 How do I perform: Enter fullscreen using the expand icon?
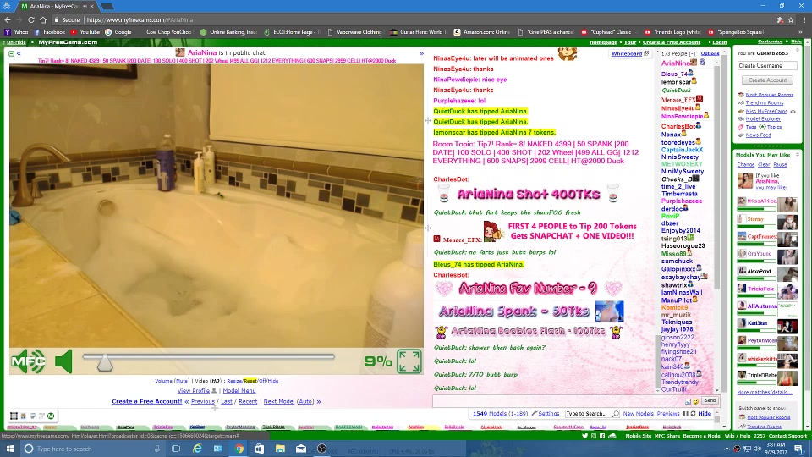(409, 361)
